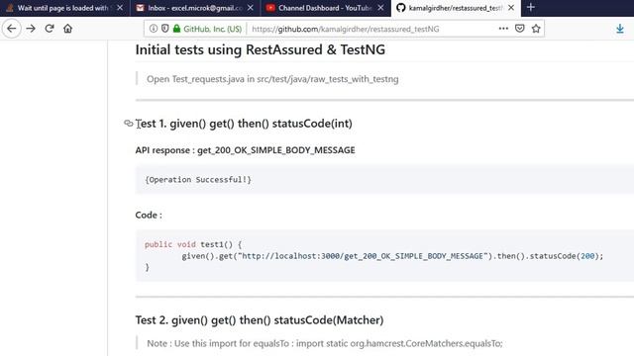Click the anchor link icon beside Test 1

coord(129,123)
